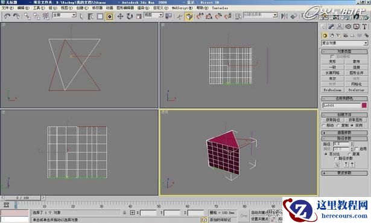Tick the 自动栅格 AutoGrid checkbox
The width and height of the screenshot is (371, 223).
pyautogui.click(x=332, y=57)
